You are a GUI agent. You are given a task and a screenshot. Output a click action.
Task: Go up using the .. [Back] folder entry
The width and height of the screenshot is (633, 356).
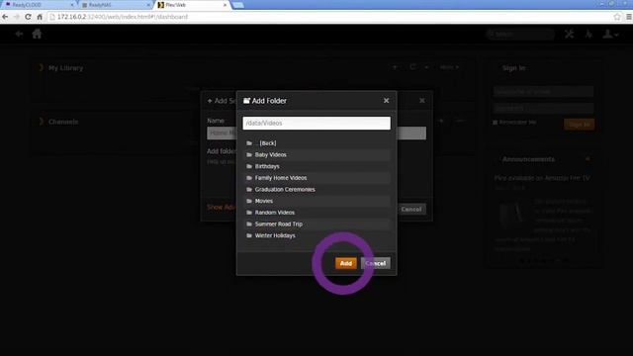point(316,143)
